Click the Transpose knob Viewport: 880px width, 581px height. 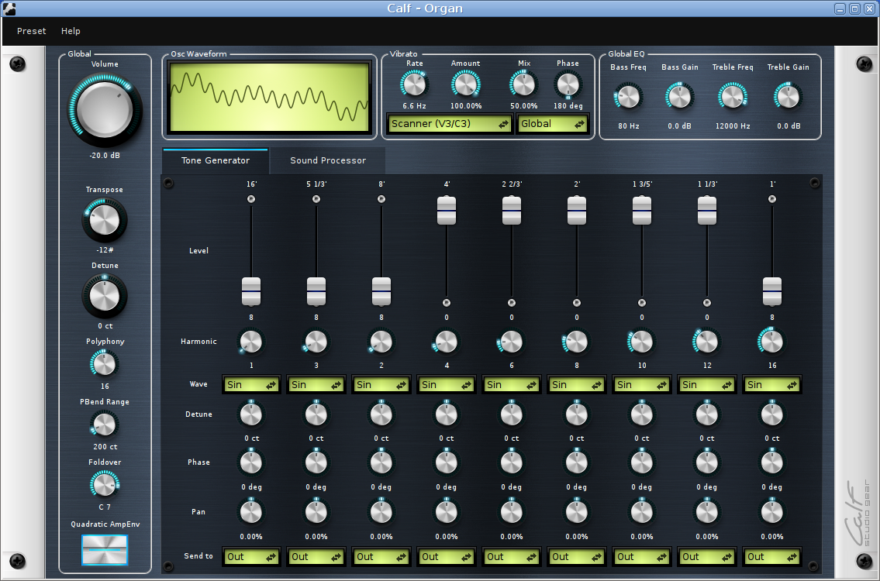(105, 219)
